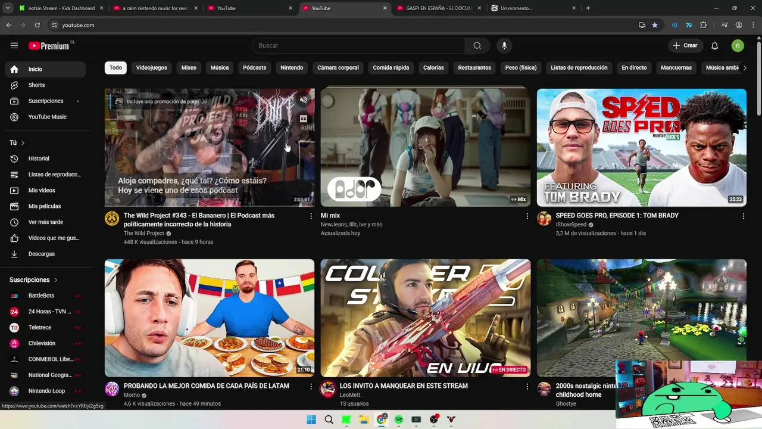
Task: Open Shorts from the sidebar
Action: 45,85
